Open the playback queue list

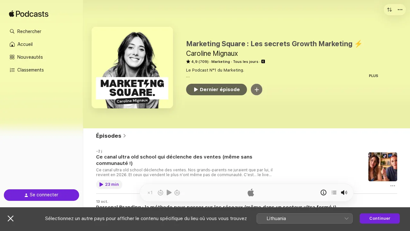tap(334, 193)
